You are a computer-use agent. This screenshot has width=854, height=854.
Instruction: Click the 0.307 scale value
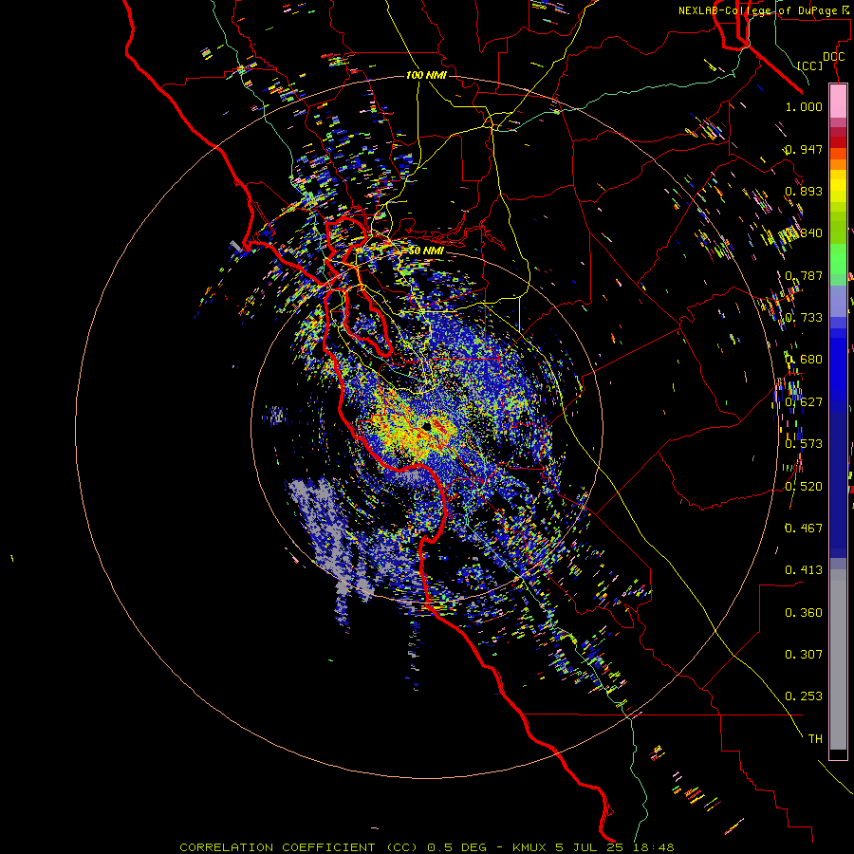click(x=804, y=655)
